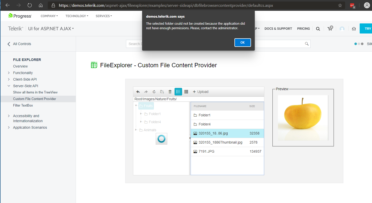Click Upload in the FileExplorer toolbar

pyautogui.click(x=200, y=92)
